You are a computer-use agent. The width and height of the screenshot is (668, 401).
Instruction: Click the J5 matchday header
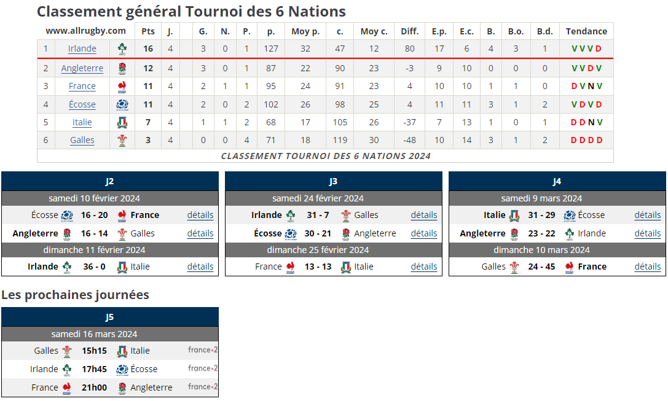click(x=109, y=317)
